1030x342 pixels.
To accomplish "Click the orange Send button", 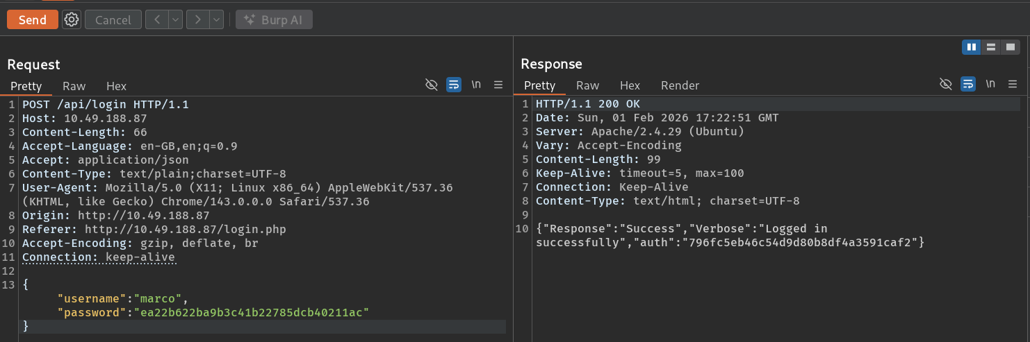I will pos(32,19).
